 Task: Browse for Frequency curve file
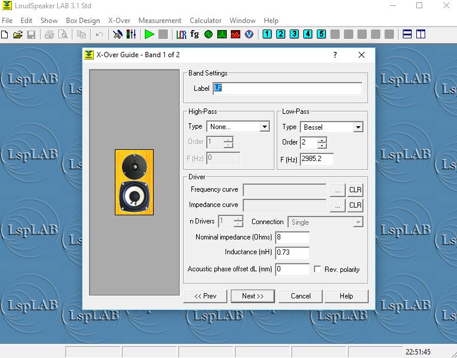click(337, 191)
